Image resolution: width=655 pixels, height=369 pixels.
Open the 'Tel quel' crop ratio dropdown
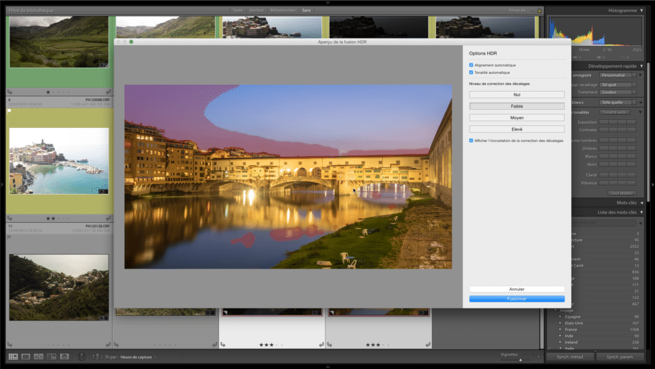click(618, 85)
